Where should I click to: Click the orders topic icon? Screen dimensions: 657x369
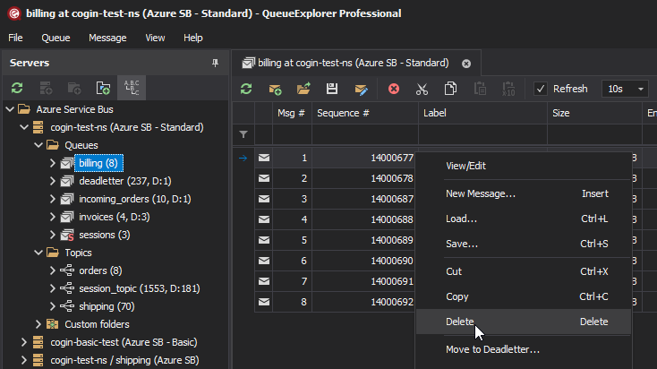pyautogui.click(x=67, y=270)
